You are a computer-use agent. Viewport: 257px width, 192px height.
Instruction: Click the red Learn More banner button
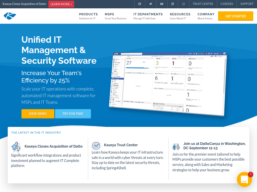tap(61, 4)
